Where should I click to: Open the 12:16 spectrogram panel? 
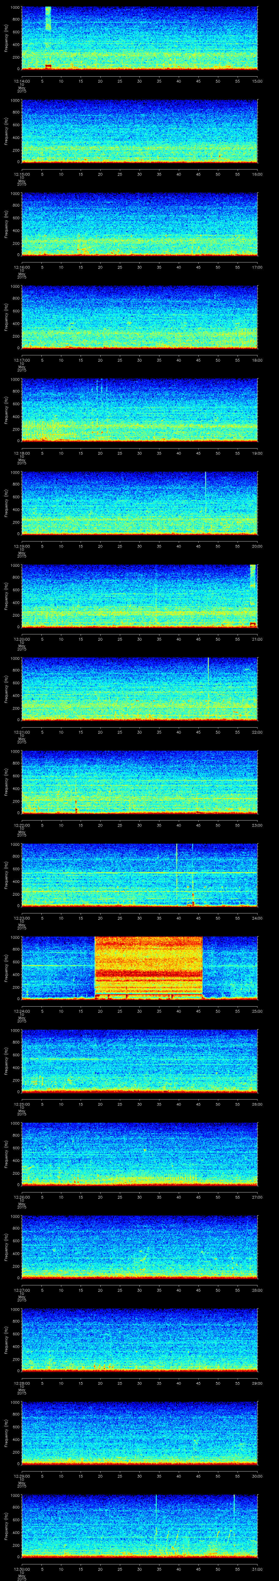pos(139,224)
